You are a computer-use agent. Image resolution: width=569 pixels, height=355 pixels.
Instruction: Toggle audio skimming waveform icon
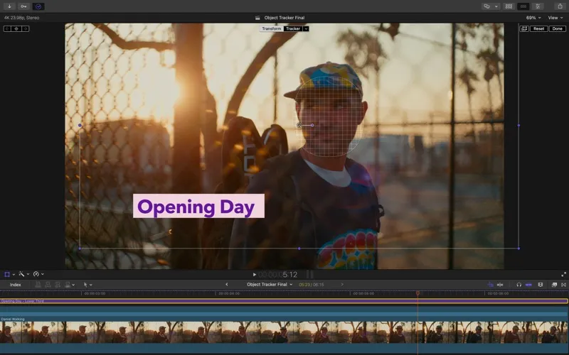coord(500,285)
